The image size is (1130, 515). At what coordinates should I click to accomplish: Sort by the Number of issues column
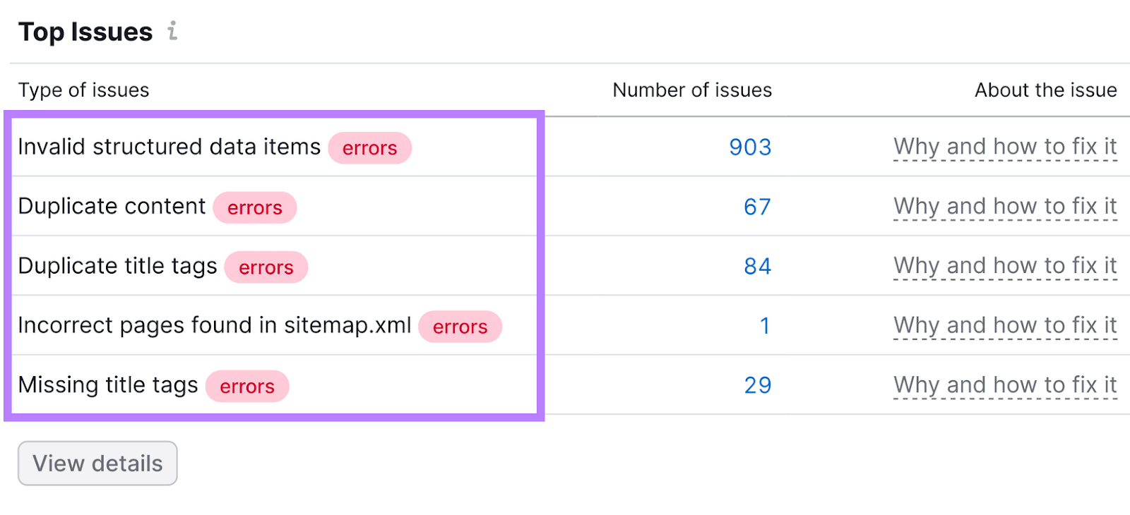691,90
